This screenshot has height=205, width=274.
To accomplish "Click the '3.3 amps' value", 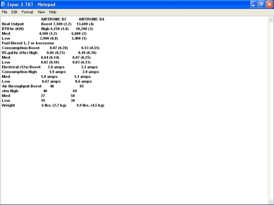I will 89,67.
